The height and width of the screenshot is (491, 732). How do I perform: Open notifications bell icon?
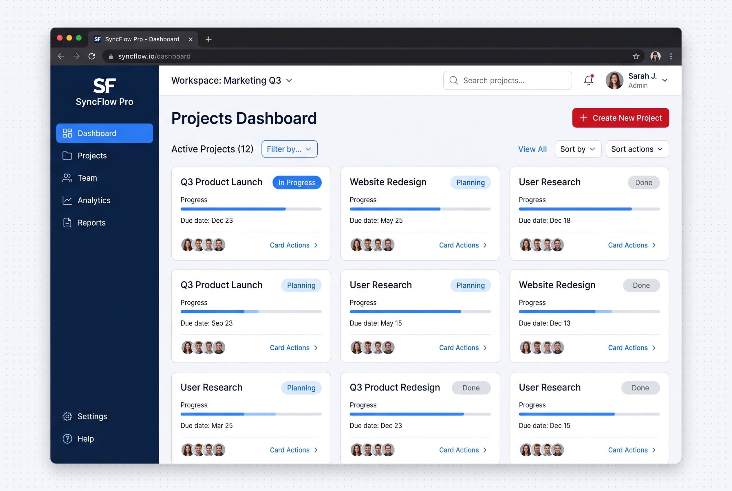pos(589,80)
